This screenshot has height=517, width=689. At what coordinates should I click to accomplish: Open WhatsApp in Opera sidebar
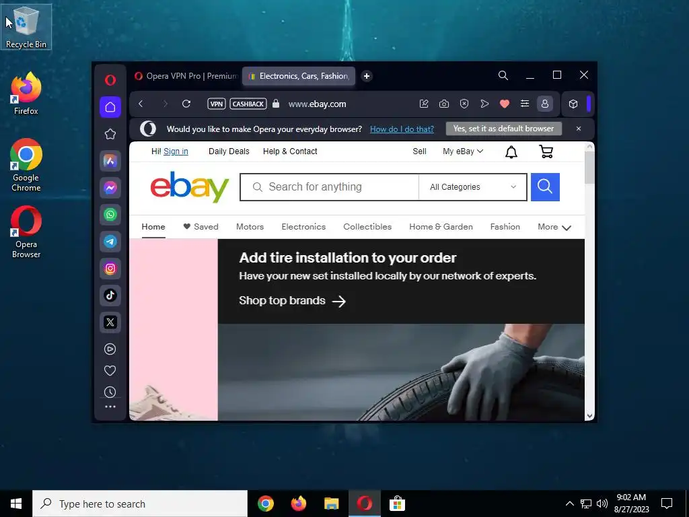[x=110, y=215]
